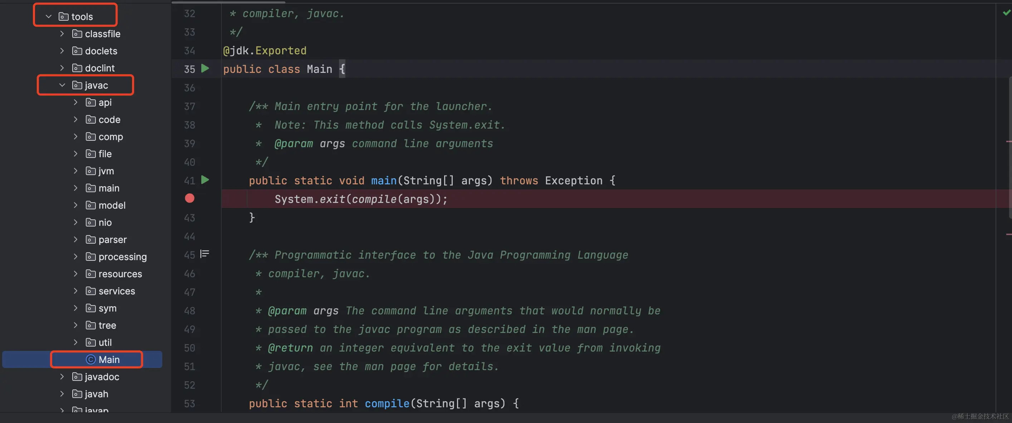The height and width of the screenshot is (423, 1012).
Task: Expand the parser package chevron
Action: 75,239
